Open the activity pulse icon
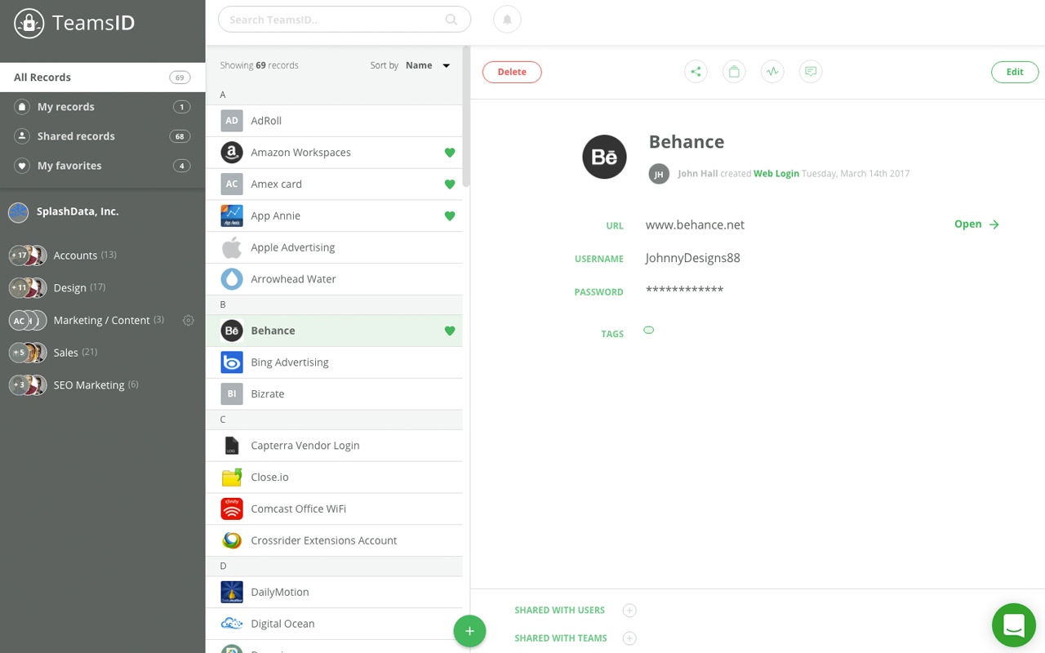 tap(772, 72)
